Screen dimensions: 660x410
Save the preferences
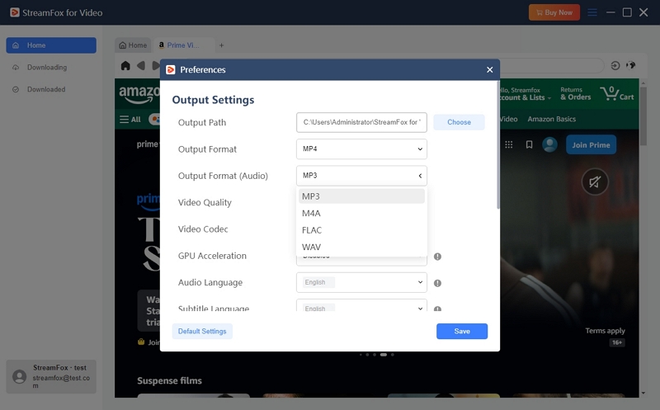(x=462, y=332)
